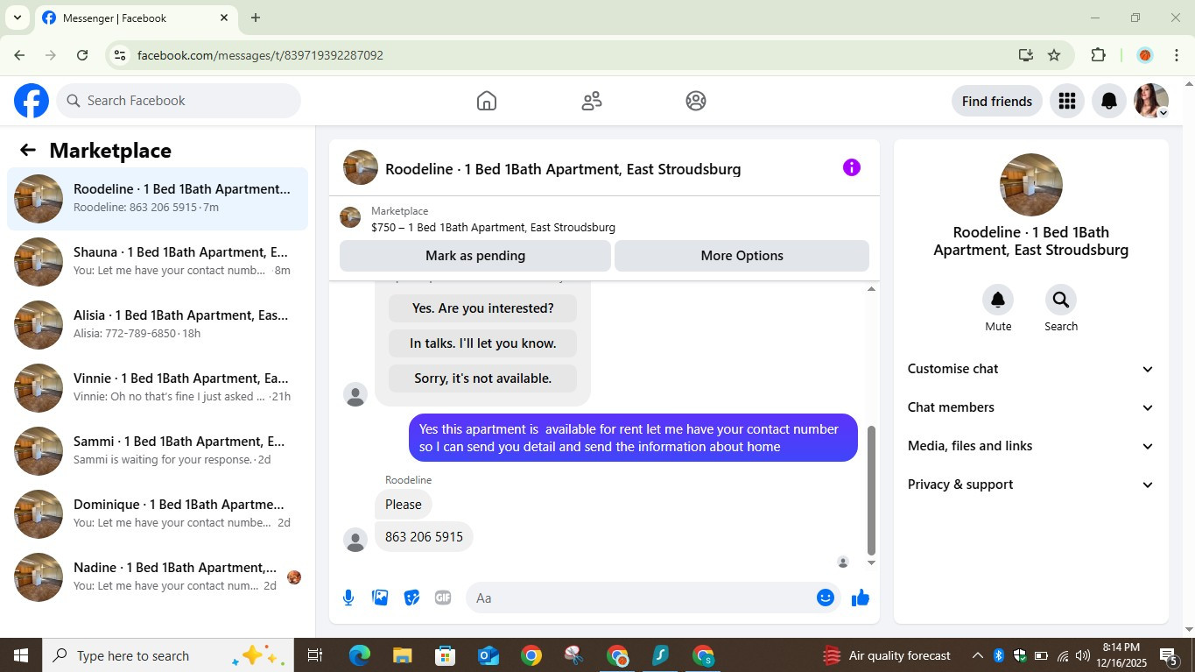Open conversation information purple icon
This screenshot has height=672, width=1195.
click(851, 167)
